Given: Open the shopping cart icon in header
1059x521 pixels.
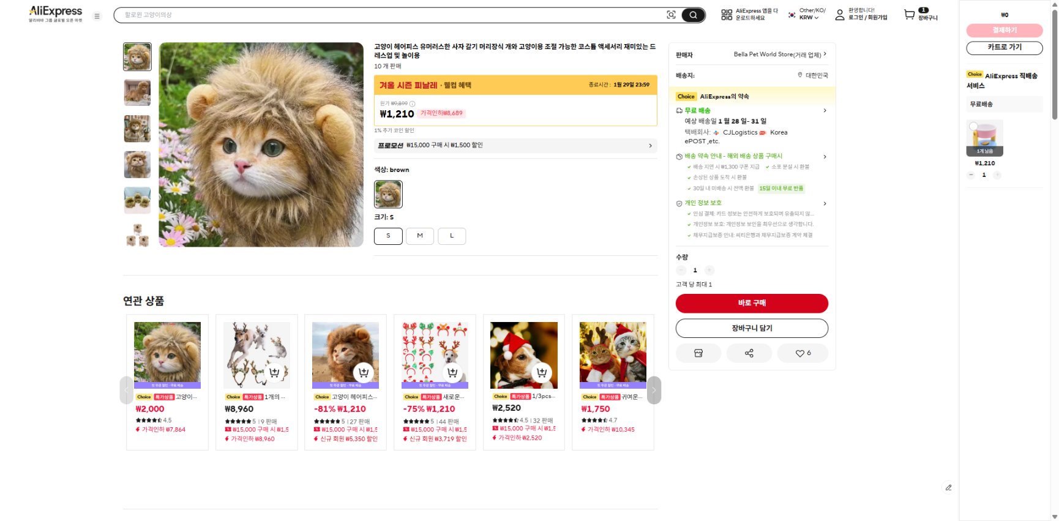Looking at the screenshot, I should [910, 15].
